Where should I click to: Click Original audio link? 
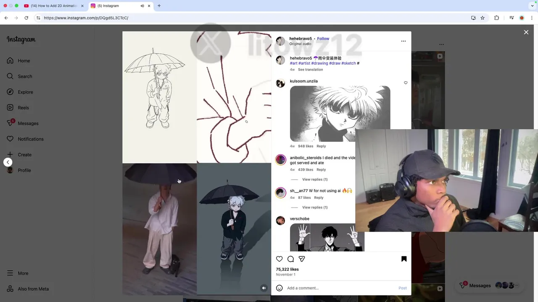300,44
